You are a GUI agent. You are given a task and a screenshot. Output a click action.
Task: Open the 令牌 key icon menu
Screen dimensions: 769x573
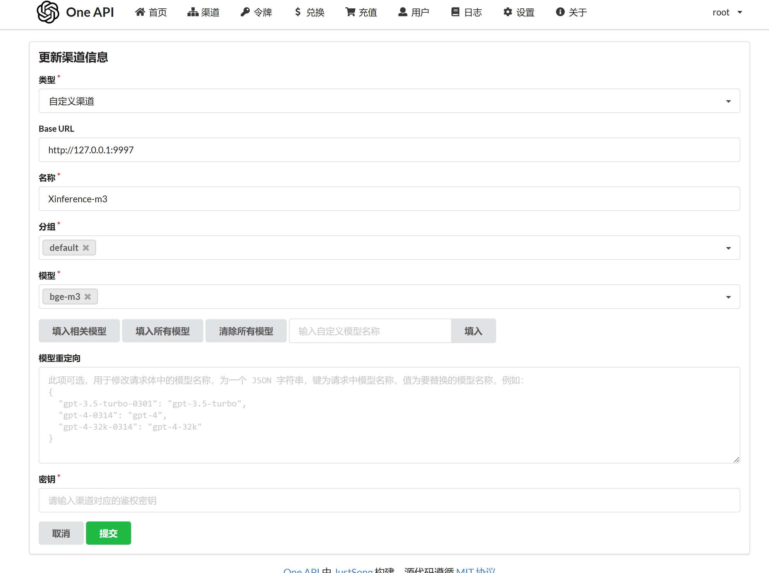(256, 13)
